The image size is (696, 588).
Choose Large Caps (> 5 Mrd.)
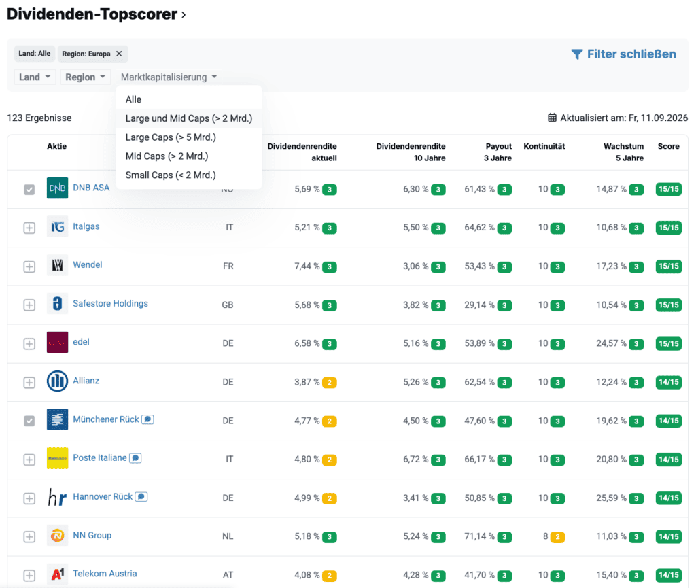point(189,137)
